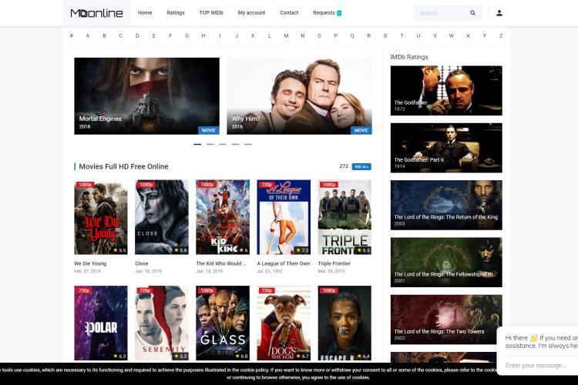The width and height of the screenshot is (578, 385).
Task: Open the Requests menu item
Action: coord(324,13)
